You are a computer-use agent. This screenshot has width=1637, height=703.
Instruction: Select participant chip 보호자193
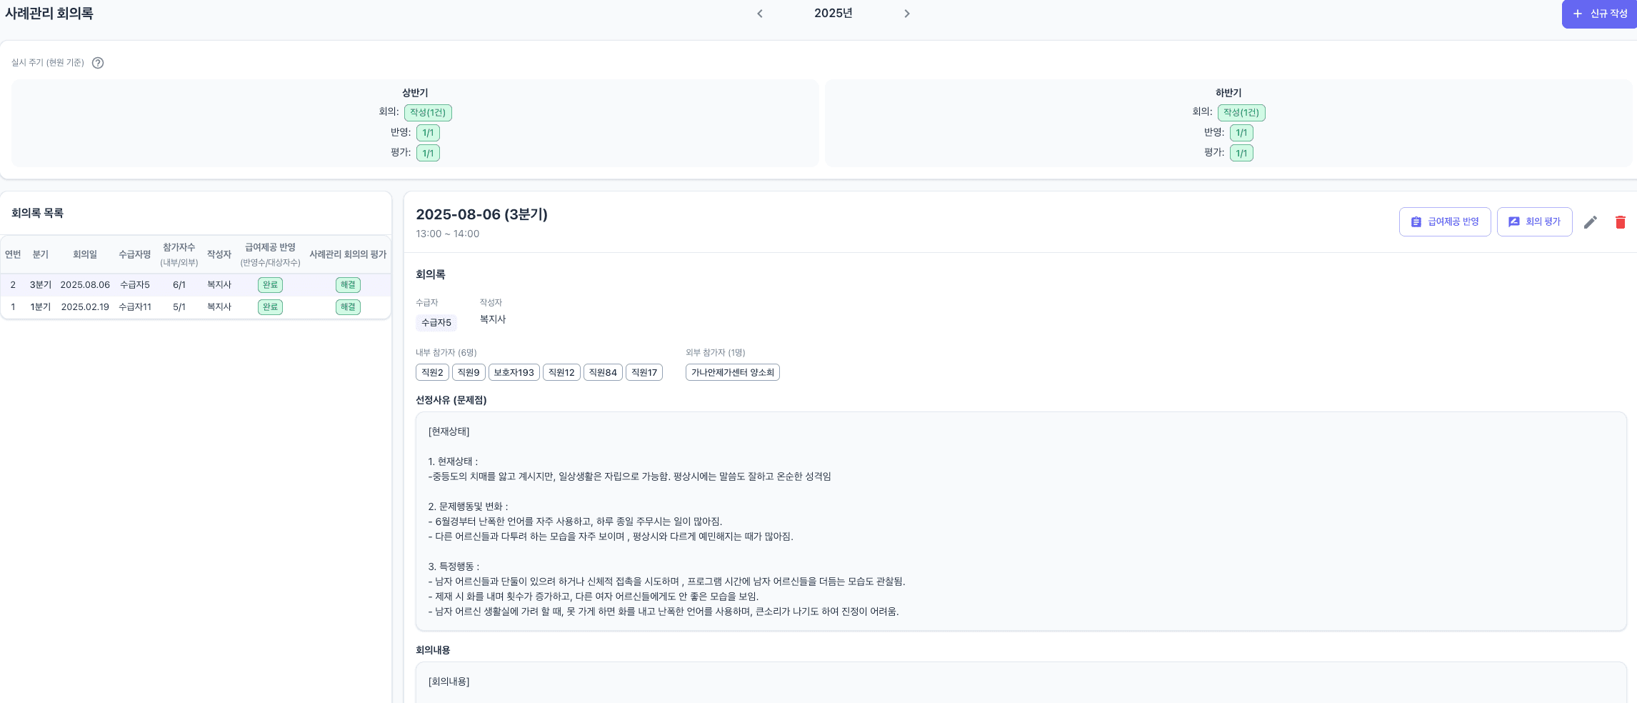(514, 372)
